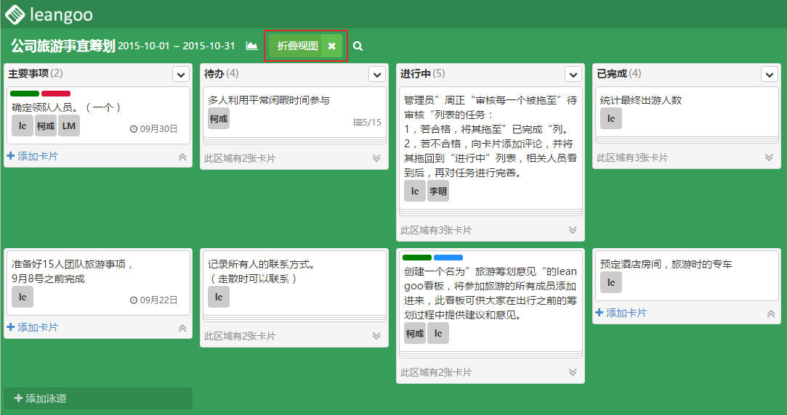Close the 折叠视图 mode with X
Viewport: 787px width, 415px height.
(x=331, y=46)
